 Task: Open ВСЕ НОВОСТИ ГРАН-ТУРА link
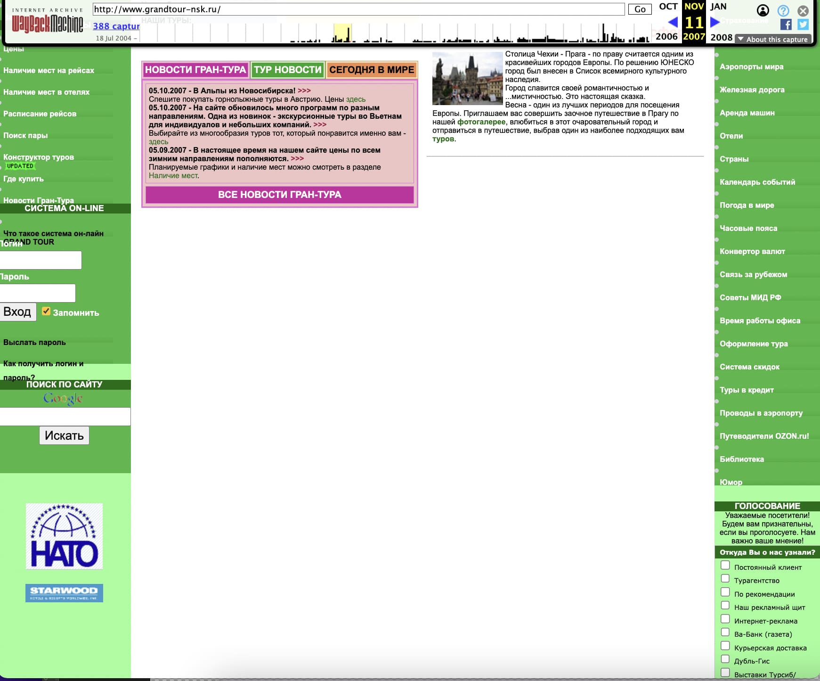click(279, 195)
